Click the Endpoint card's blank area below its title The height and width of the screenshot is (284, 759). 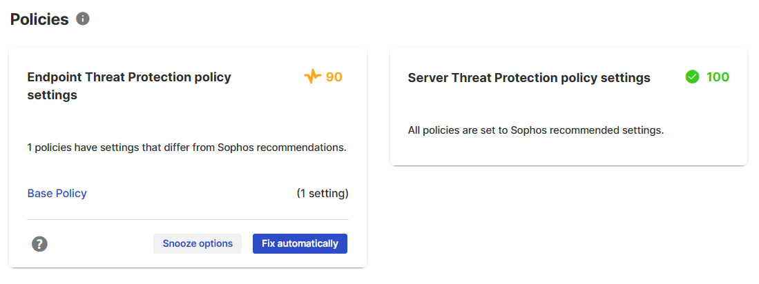point(188,121)
